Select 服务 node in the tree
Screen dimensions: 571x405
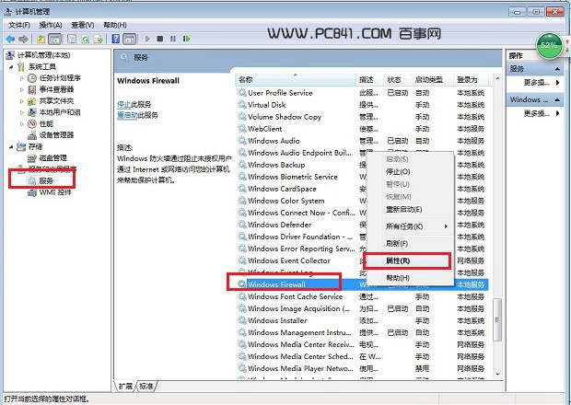point(46,180)
